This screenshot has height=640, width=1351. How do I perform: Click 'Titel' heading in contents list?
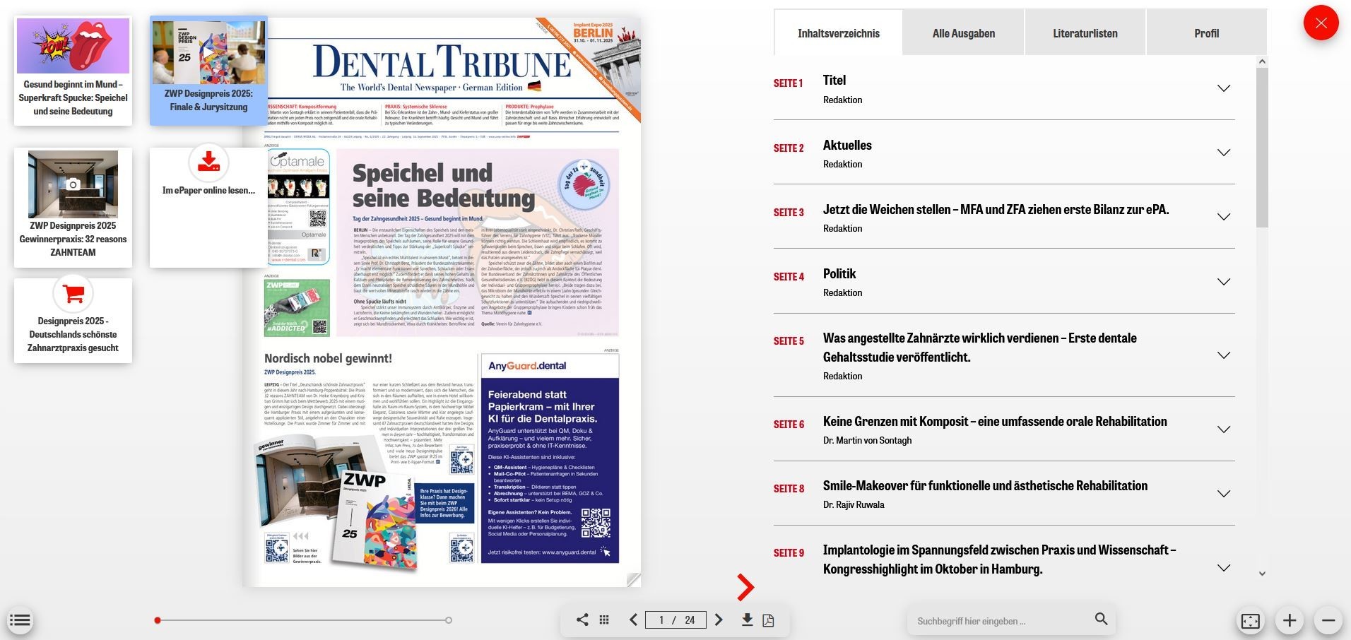(x=834, y=80)
